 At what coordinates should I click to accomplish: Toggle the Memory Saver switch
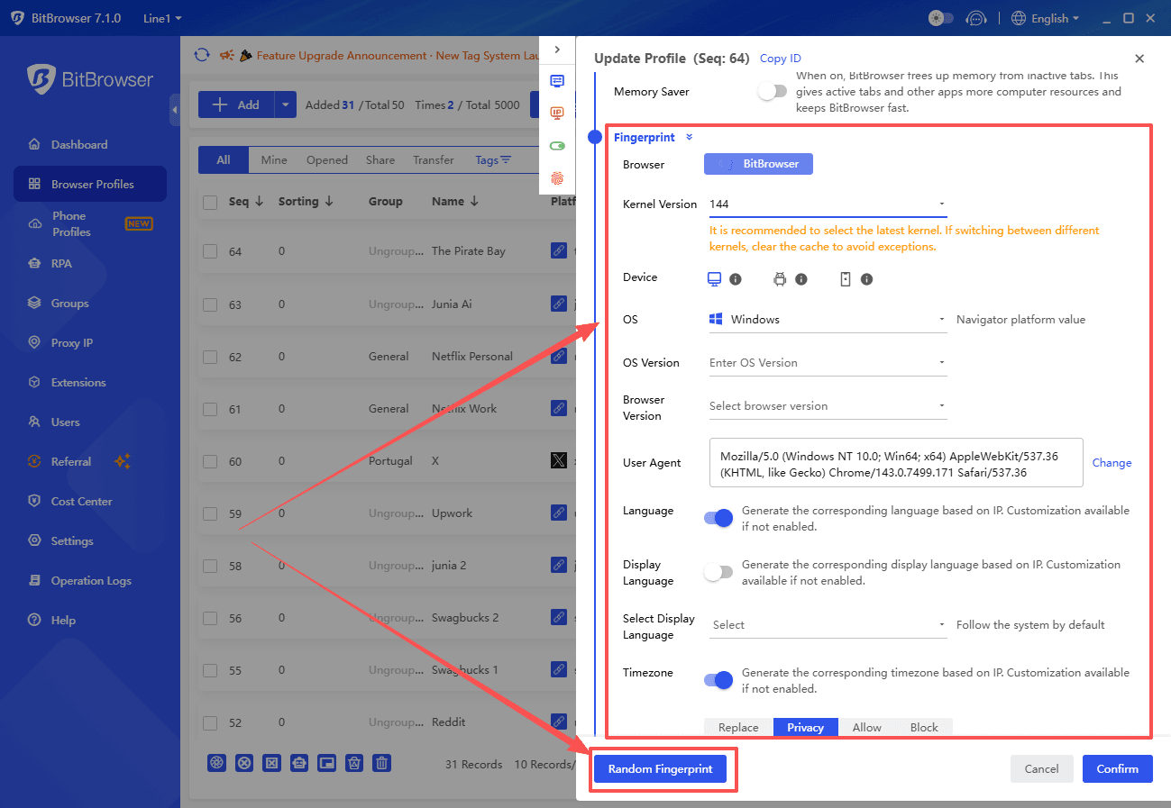click(773, 91)
